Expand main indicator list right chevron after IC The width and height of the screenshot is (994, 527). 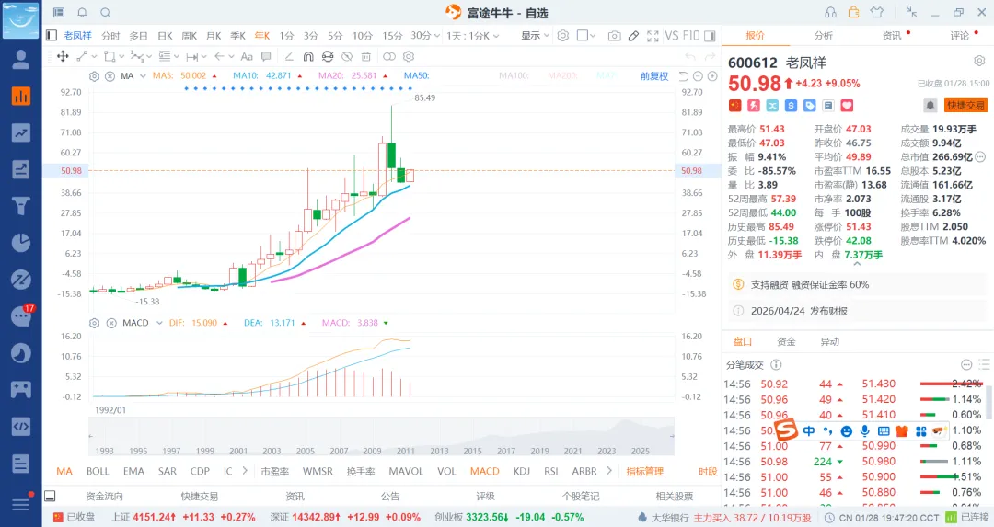pos(245,471)
